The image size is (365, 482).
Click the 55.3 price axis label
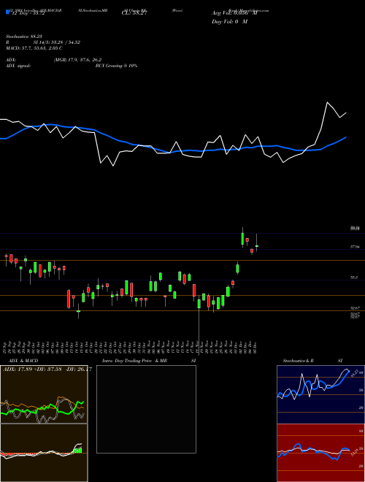[x=353, y=278]
